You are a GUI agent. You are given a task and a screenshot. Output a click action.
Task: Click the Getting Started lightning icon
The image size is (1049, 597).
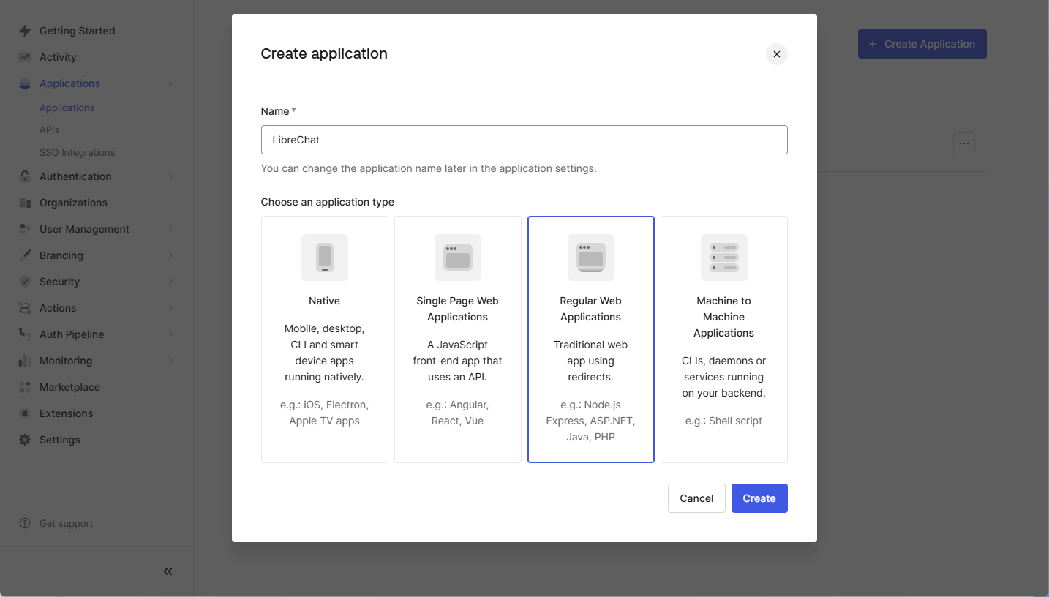point(26,30)
